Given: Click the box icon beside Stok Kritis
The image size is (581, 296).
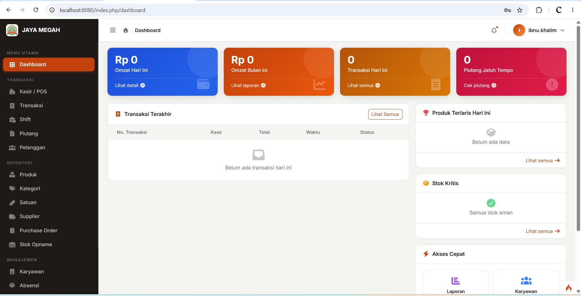Looking at the screenshot, I should [x=426, y=183].
